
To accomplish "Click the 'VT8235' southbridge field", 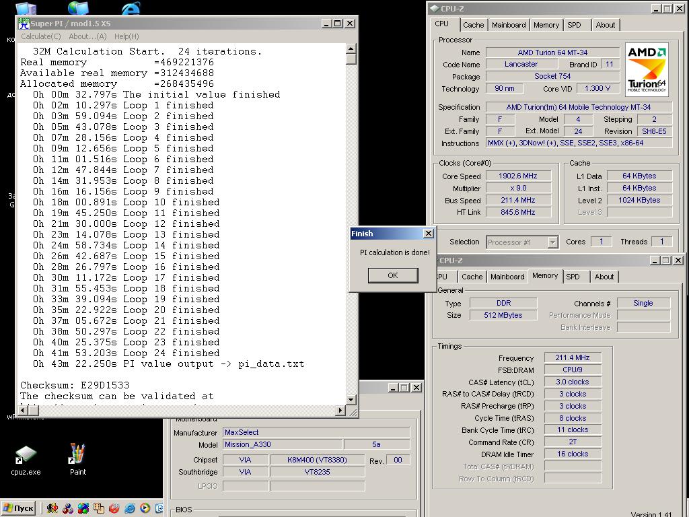I will tap(318, 472).
